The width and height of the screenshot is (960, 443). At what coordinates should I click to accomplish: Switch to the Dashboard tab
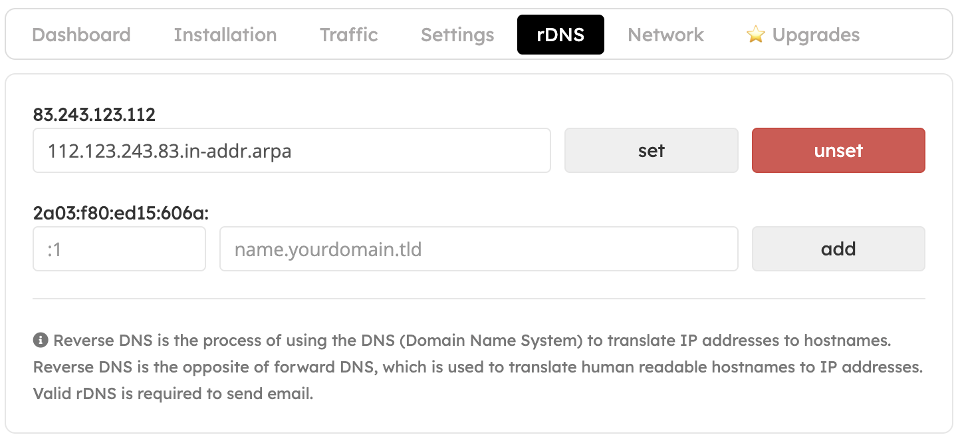point(81,35)
